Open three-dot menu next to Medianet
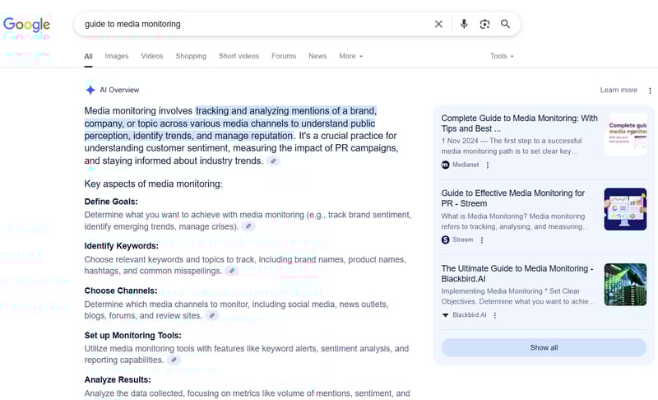 [x=487, y=165]
